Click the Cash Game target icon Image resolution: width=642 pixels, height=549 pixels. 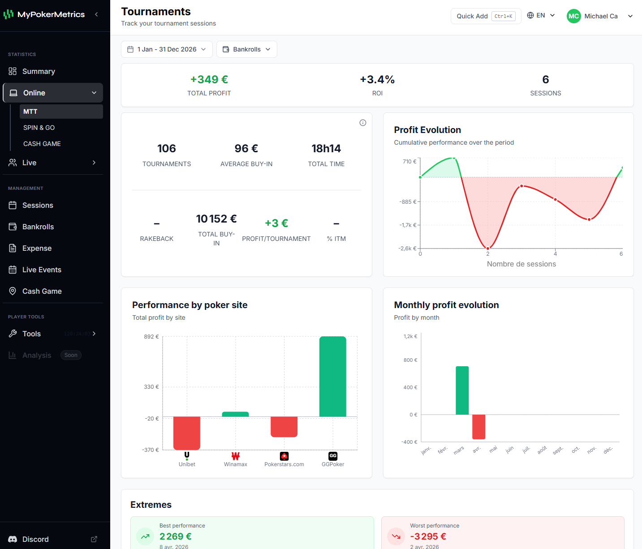(x=13, y=291)
